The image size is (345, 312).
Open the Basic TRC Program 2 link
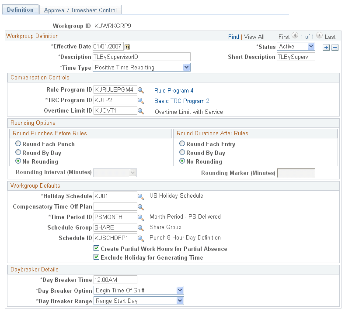tap(182, 101)
